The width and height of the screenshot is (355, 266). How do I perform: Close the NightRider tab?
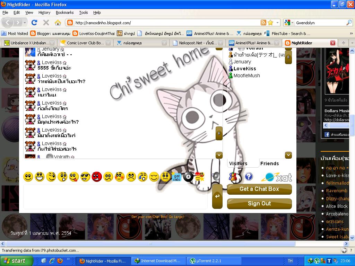[x=332, y=43]
